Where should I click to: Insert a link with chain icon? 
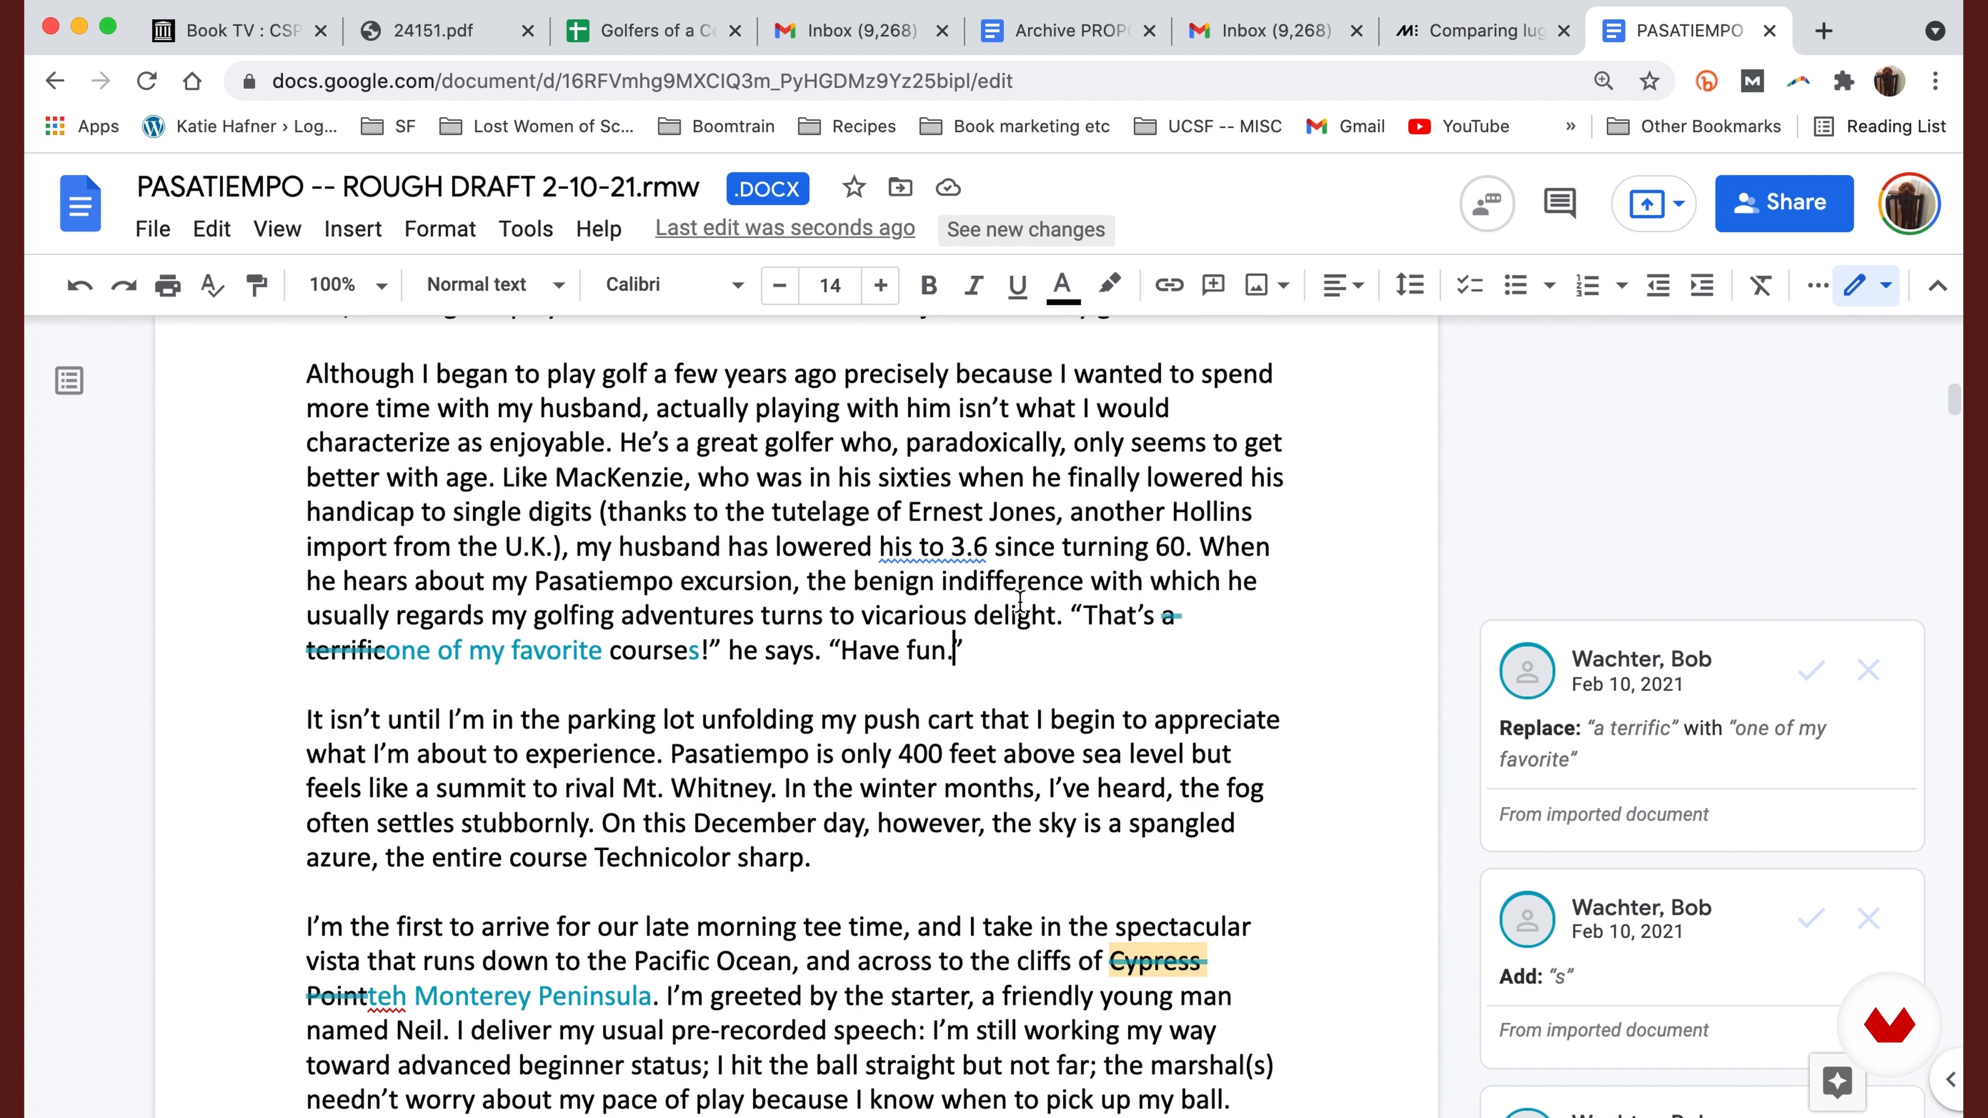coord(1168,286)
